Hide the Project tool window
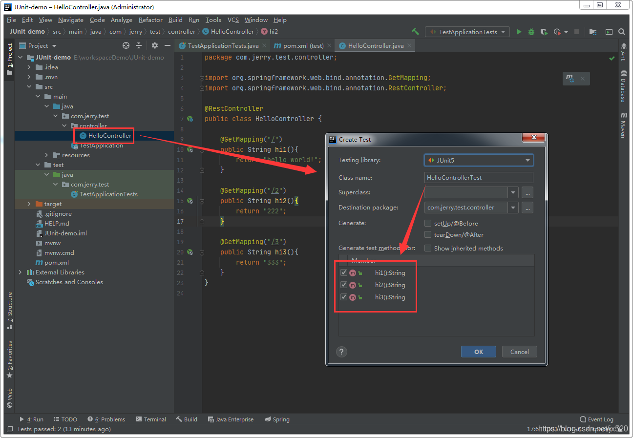Screen dimensions: 633x438 pyautogui.click(x=167, y=45)
